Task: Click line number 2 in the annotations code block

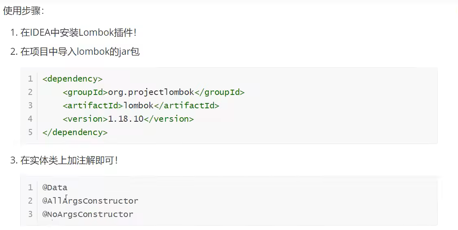Action: 30,201
